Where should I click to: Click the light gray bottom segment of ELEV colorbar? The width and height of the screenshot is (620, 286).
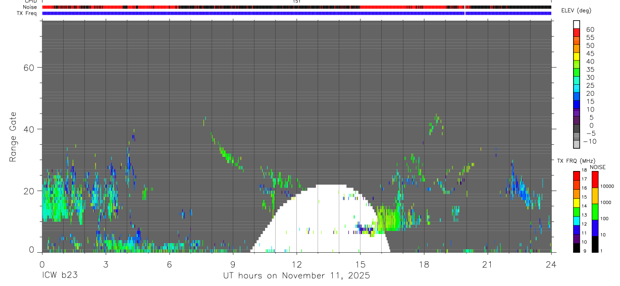click(x=576, y=144)
